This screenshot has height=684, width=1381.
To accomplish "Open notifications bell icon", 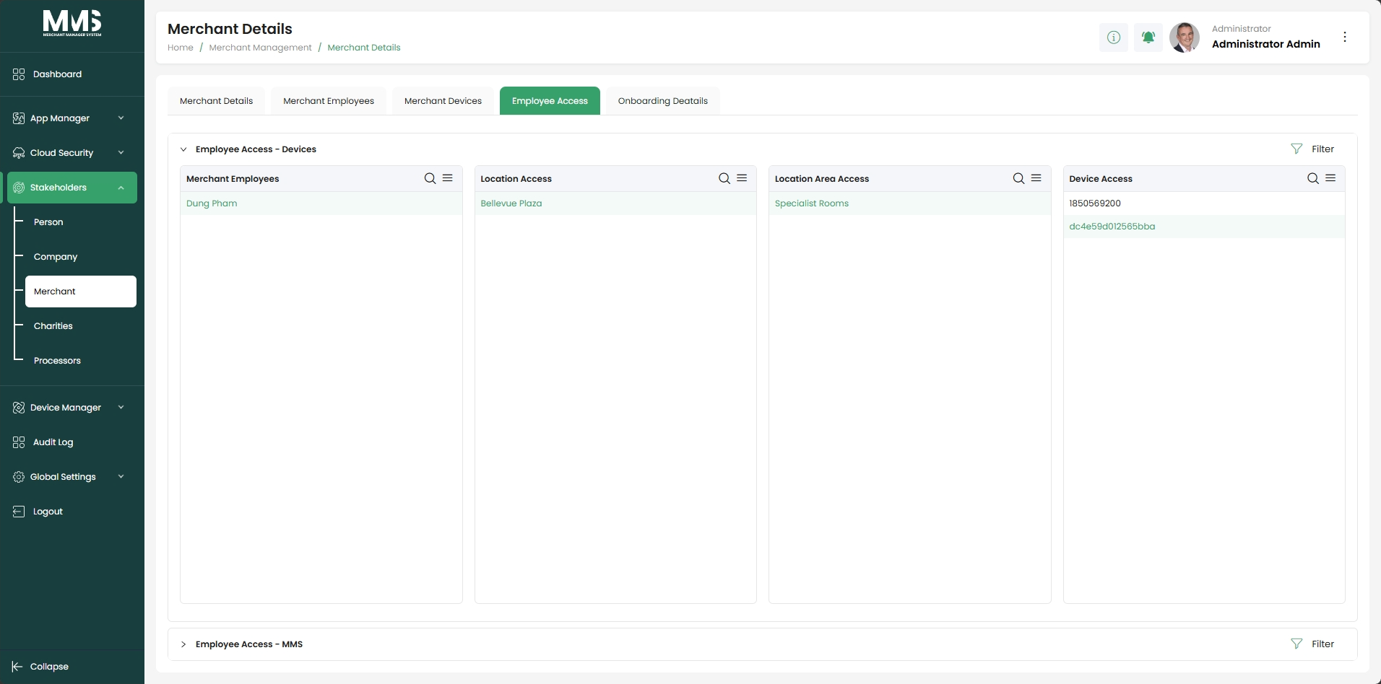I will click(1148, 38).
